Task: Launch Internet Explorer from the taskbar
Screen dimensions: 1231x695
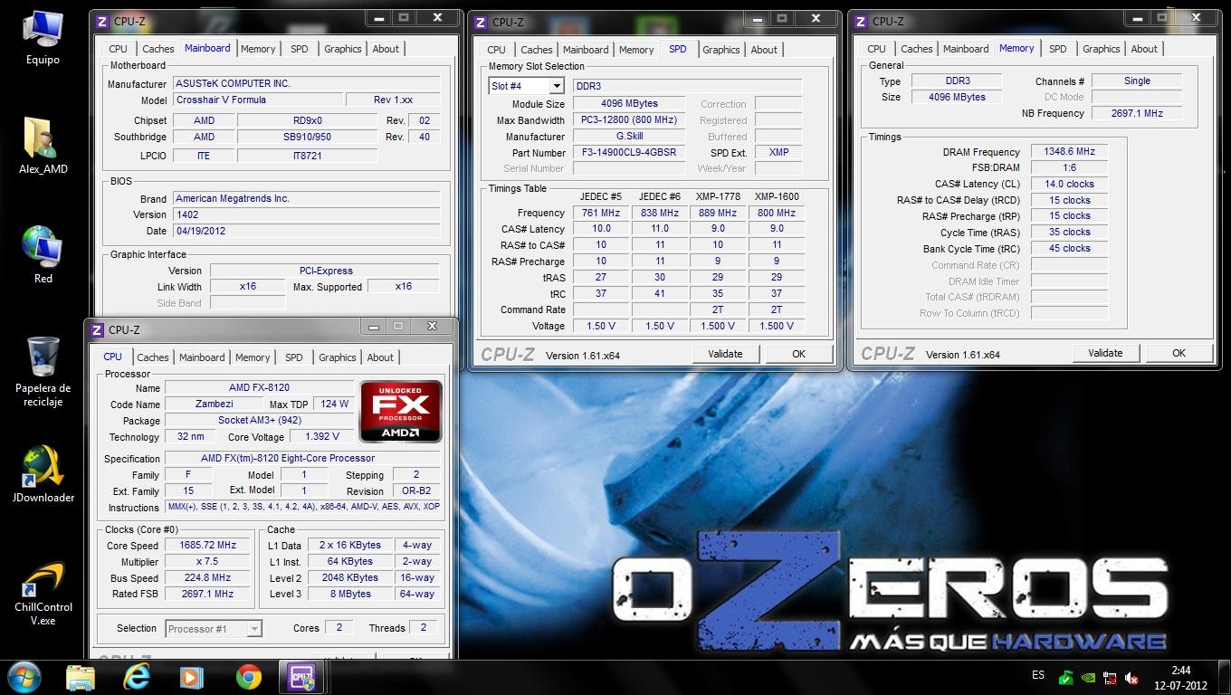Action: (138, 677)
